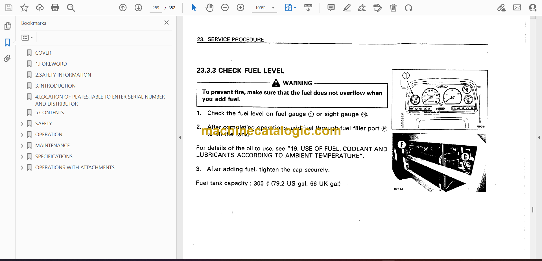Open 2.SAFETY INFORMATION bookmark

click(63, 75)
